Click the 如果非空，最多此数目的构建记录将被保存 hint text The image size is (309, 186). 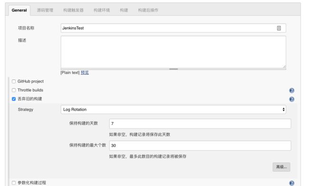click(x=147, y=157)
